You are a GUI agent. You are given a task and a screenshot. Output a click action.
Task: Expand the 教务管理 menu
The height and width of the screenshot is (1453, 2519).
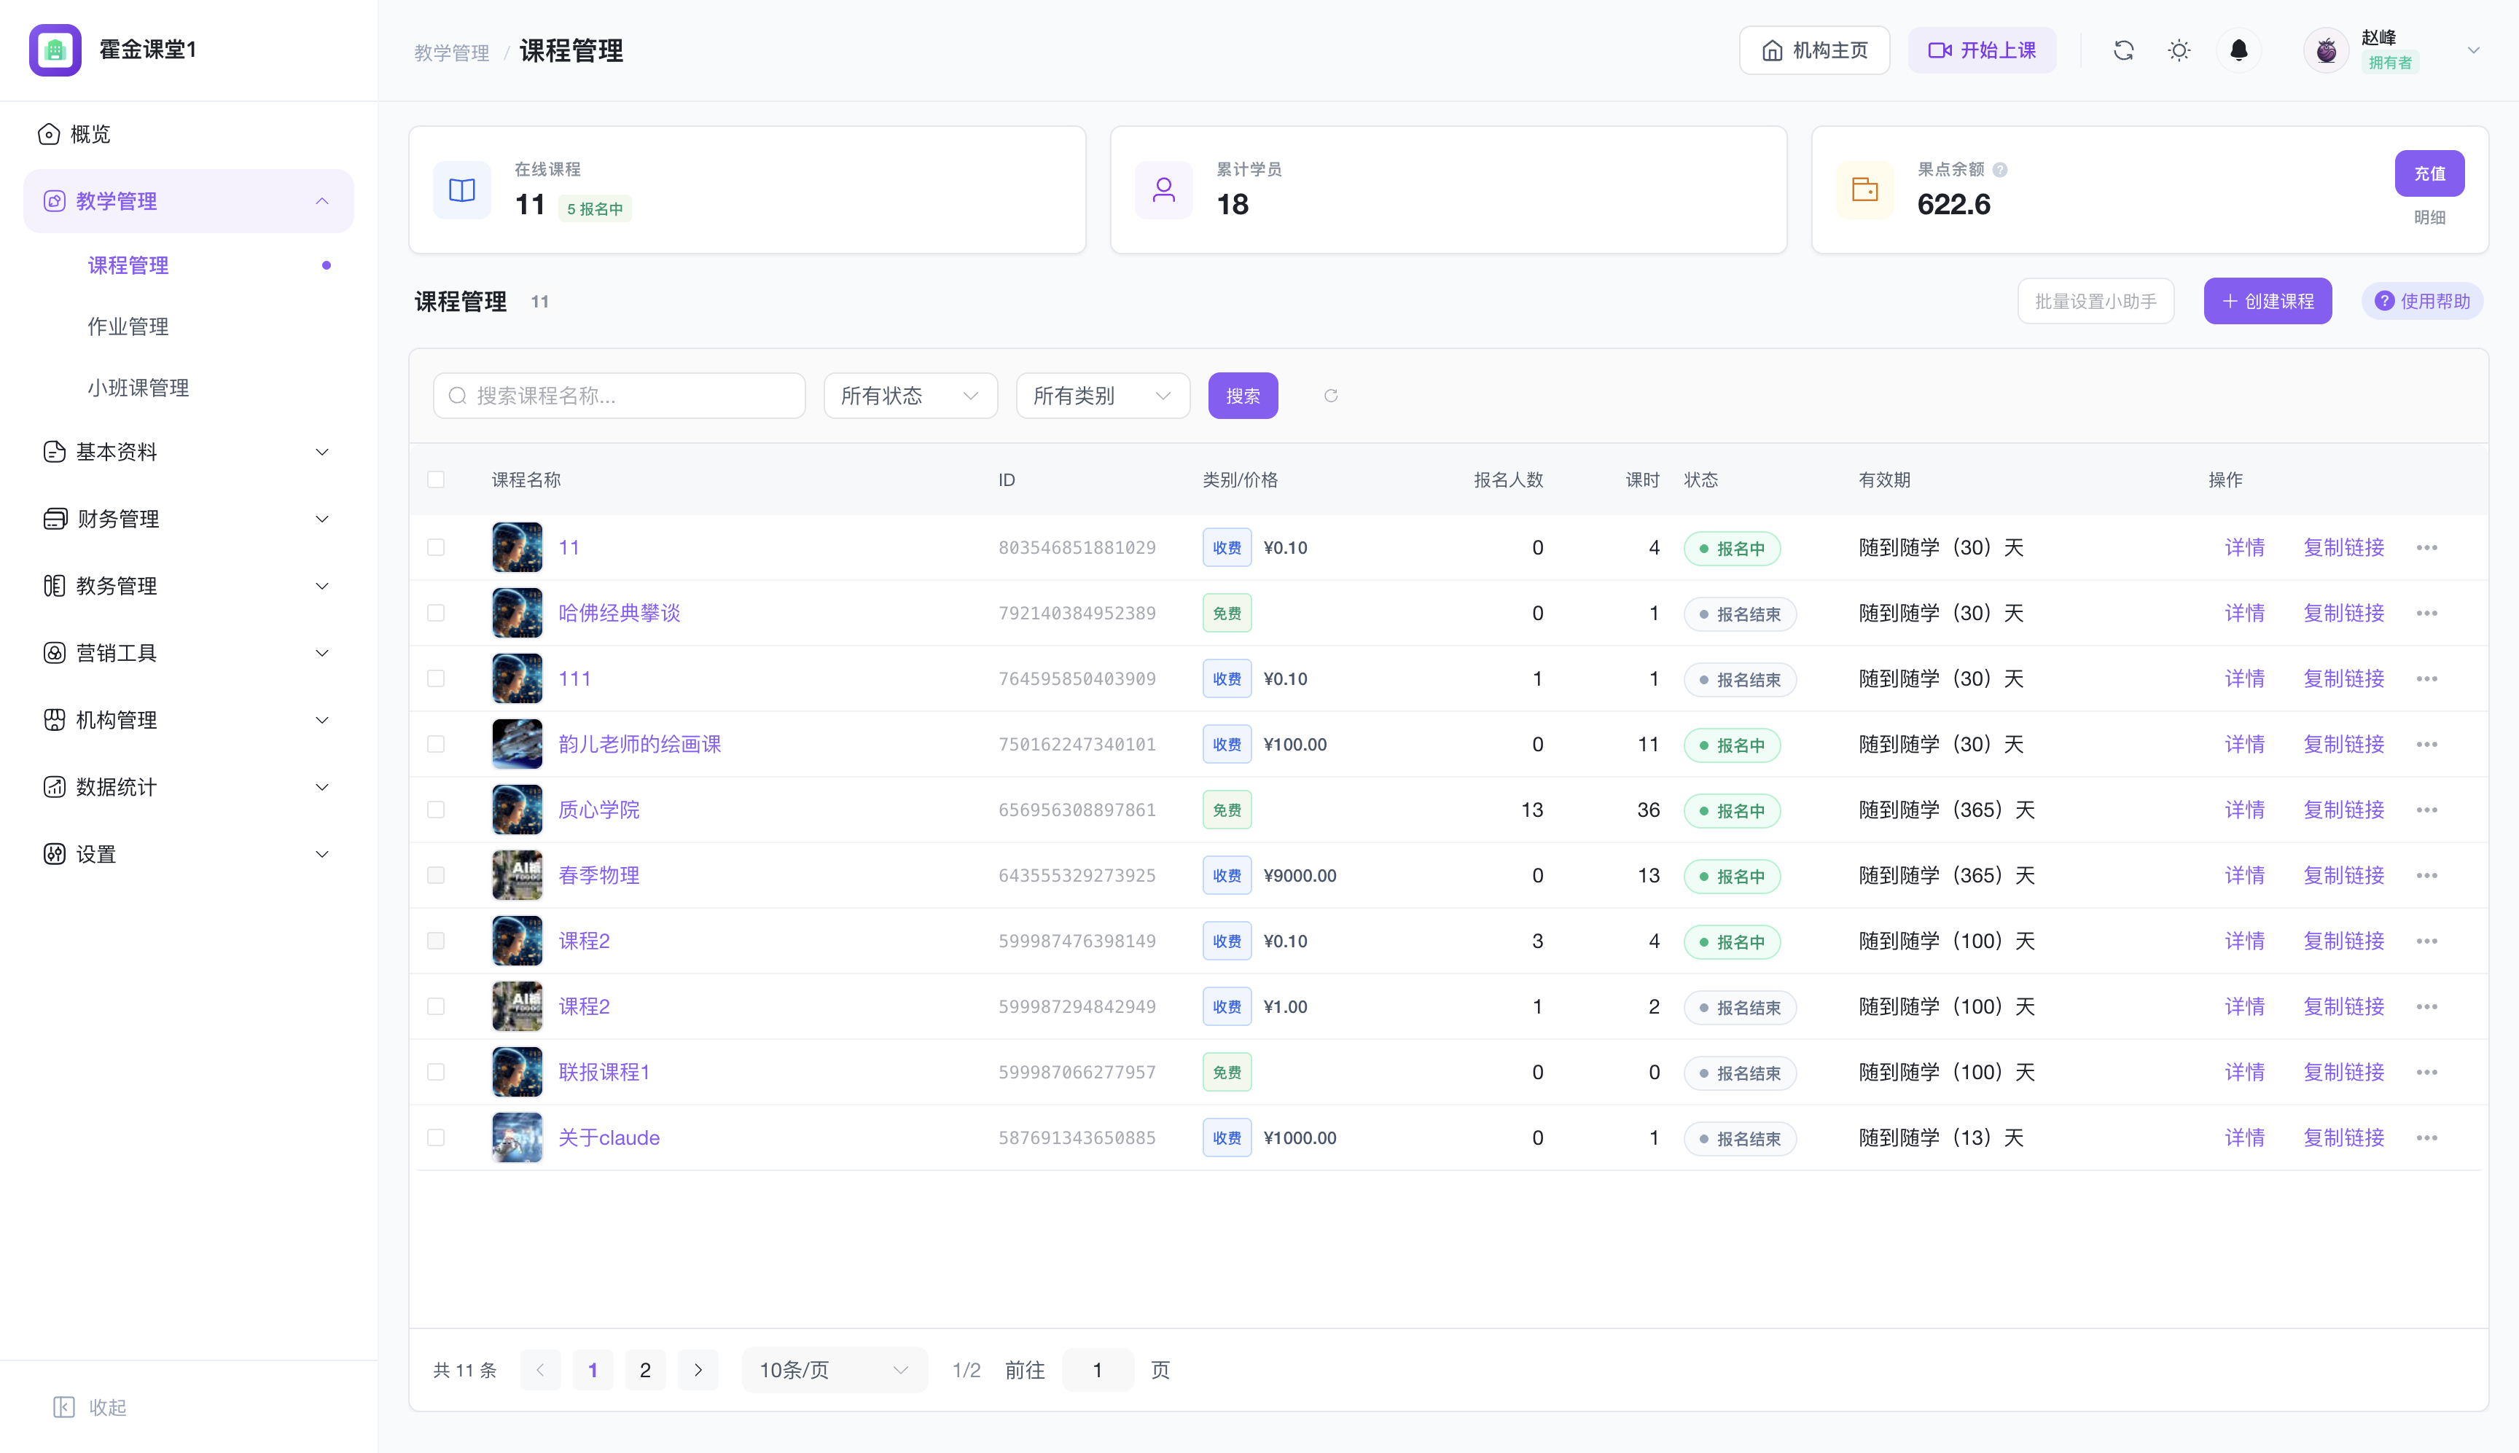coord(189,586)
